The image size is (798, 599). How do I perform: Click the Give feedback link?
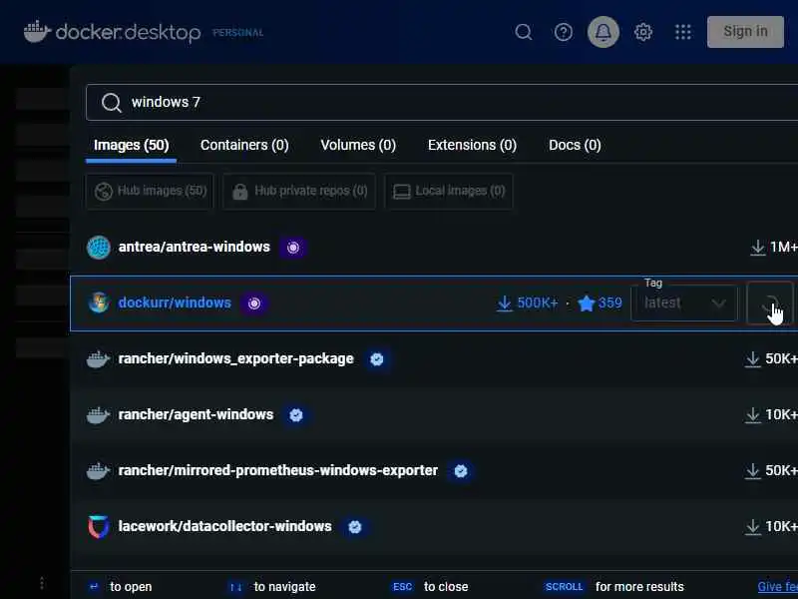[777, 587]
